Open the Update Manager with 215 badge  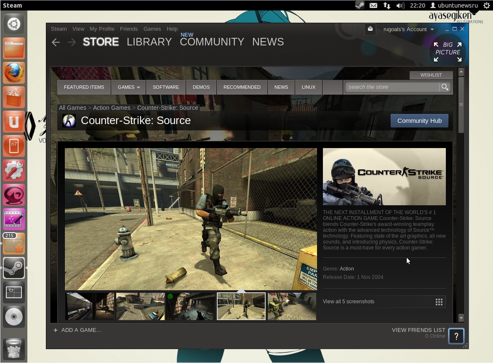tap(14, 244)
